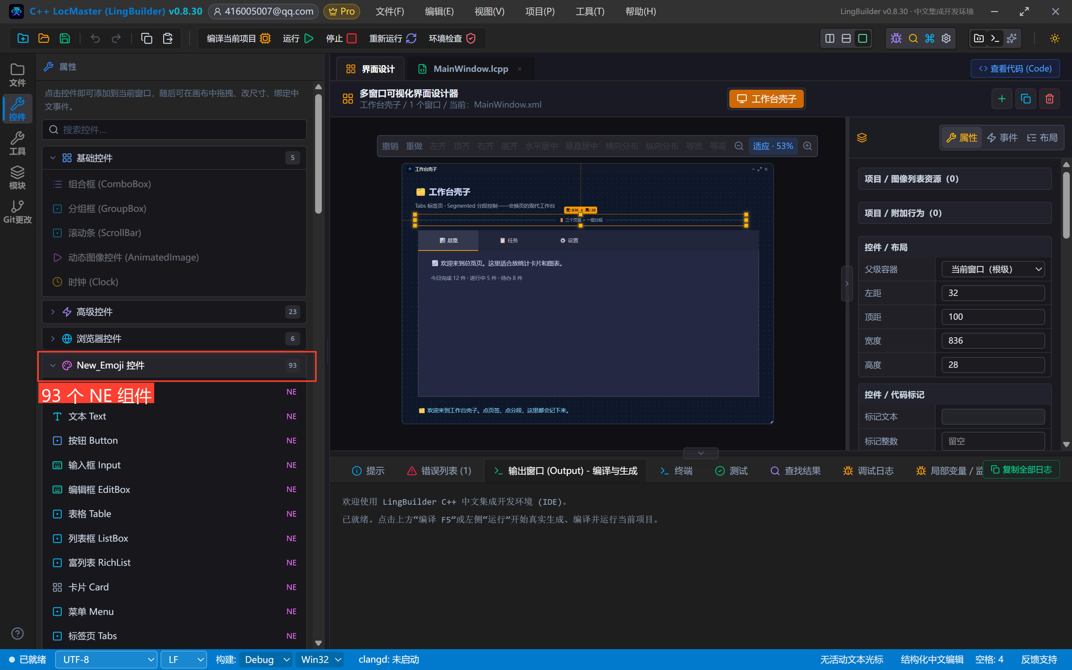This screenshot has height=670, width=1072.
Task: Click the red delete window trash icon
Action: (1049, 99)
